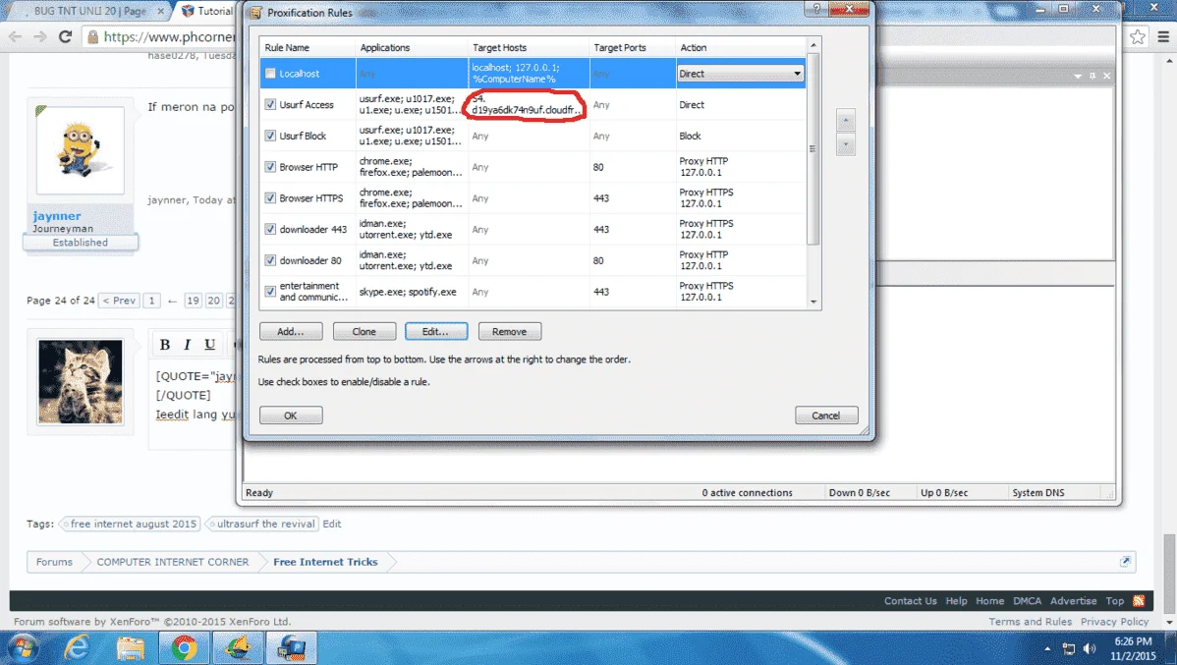Click the free internet august 2015 tag
This screenshot has width=1177, height=665.
click(133, 524)
